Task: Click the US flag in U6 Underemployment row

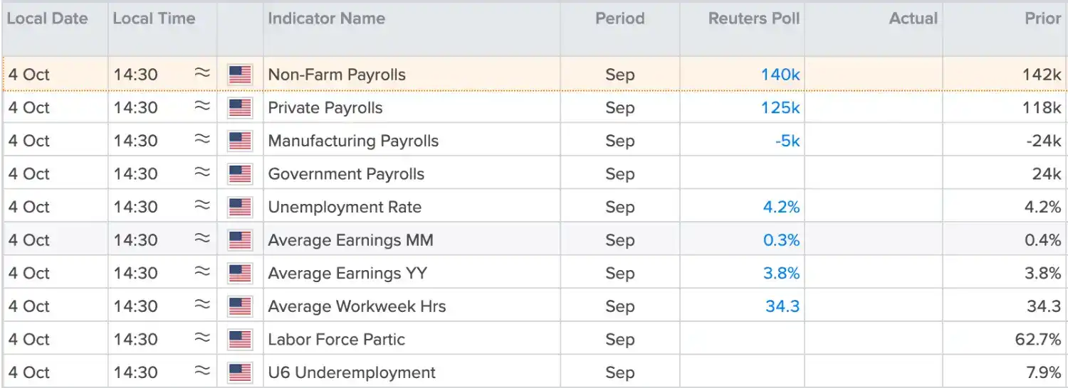Action: pos(240,373)
